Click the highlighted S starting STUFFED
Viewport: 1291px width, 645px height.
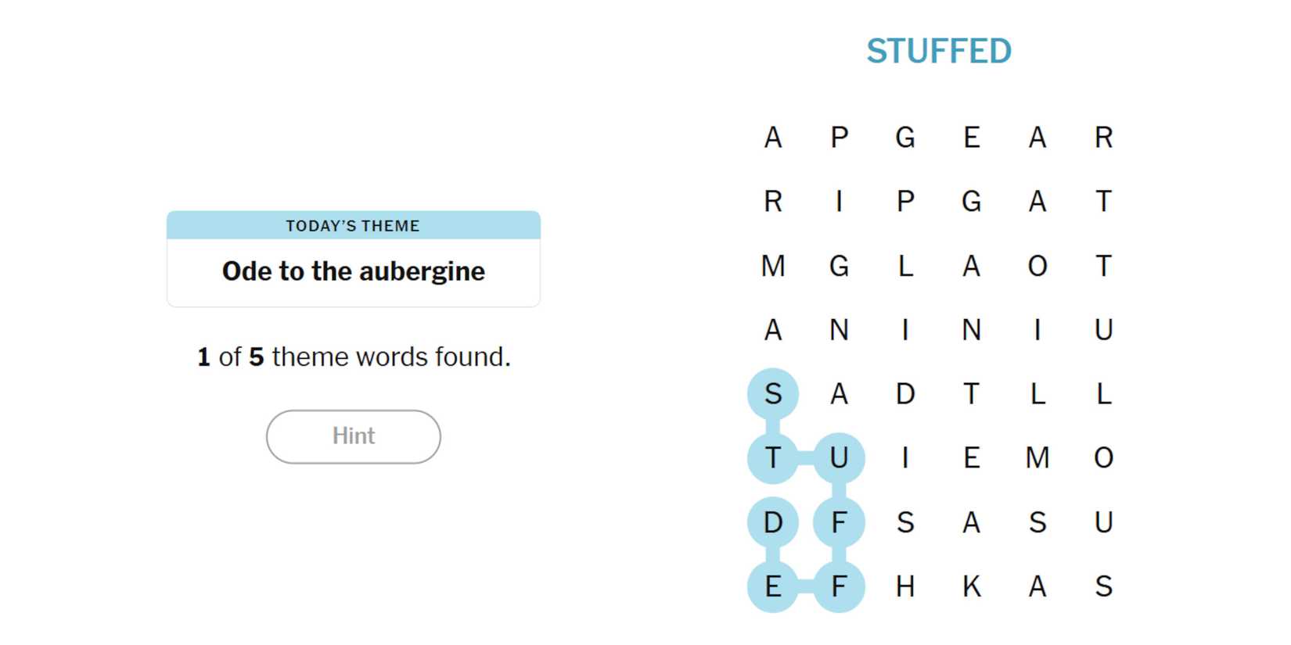(773, 393)
